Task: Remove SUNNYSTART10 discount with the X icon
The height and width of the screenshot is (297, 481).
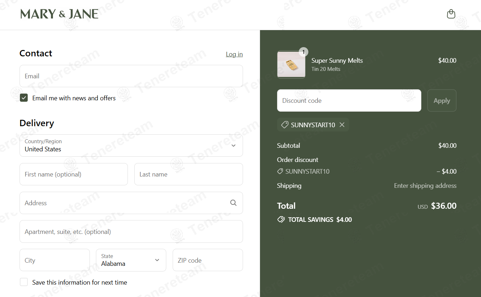Action: pos(342,125)
